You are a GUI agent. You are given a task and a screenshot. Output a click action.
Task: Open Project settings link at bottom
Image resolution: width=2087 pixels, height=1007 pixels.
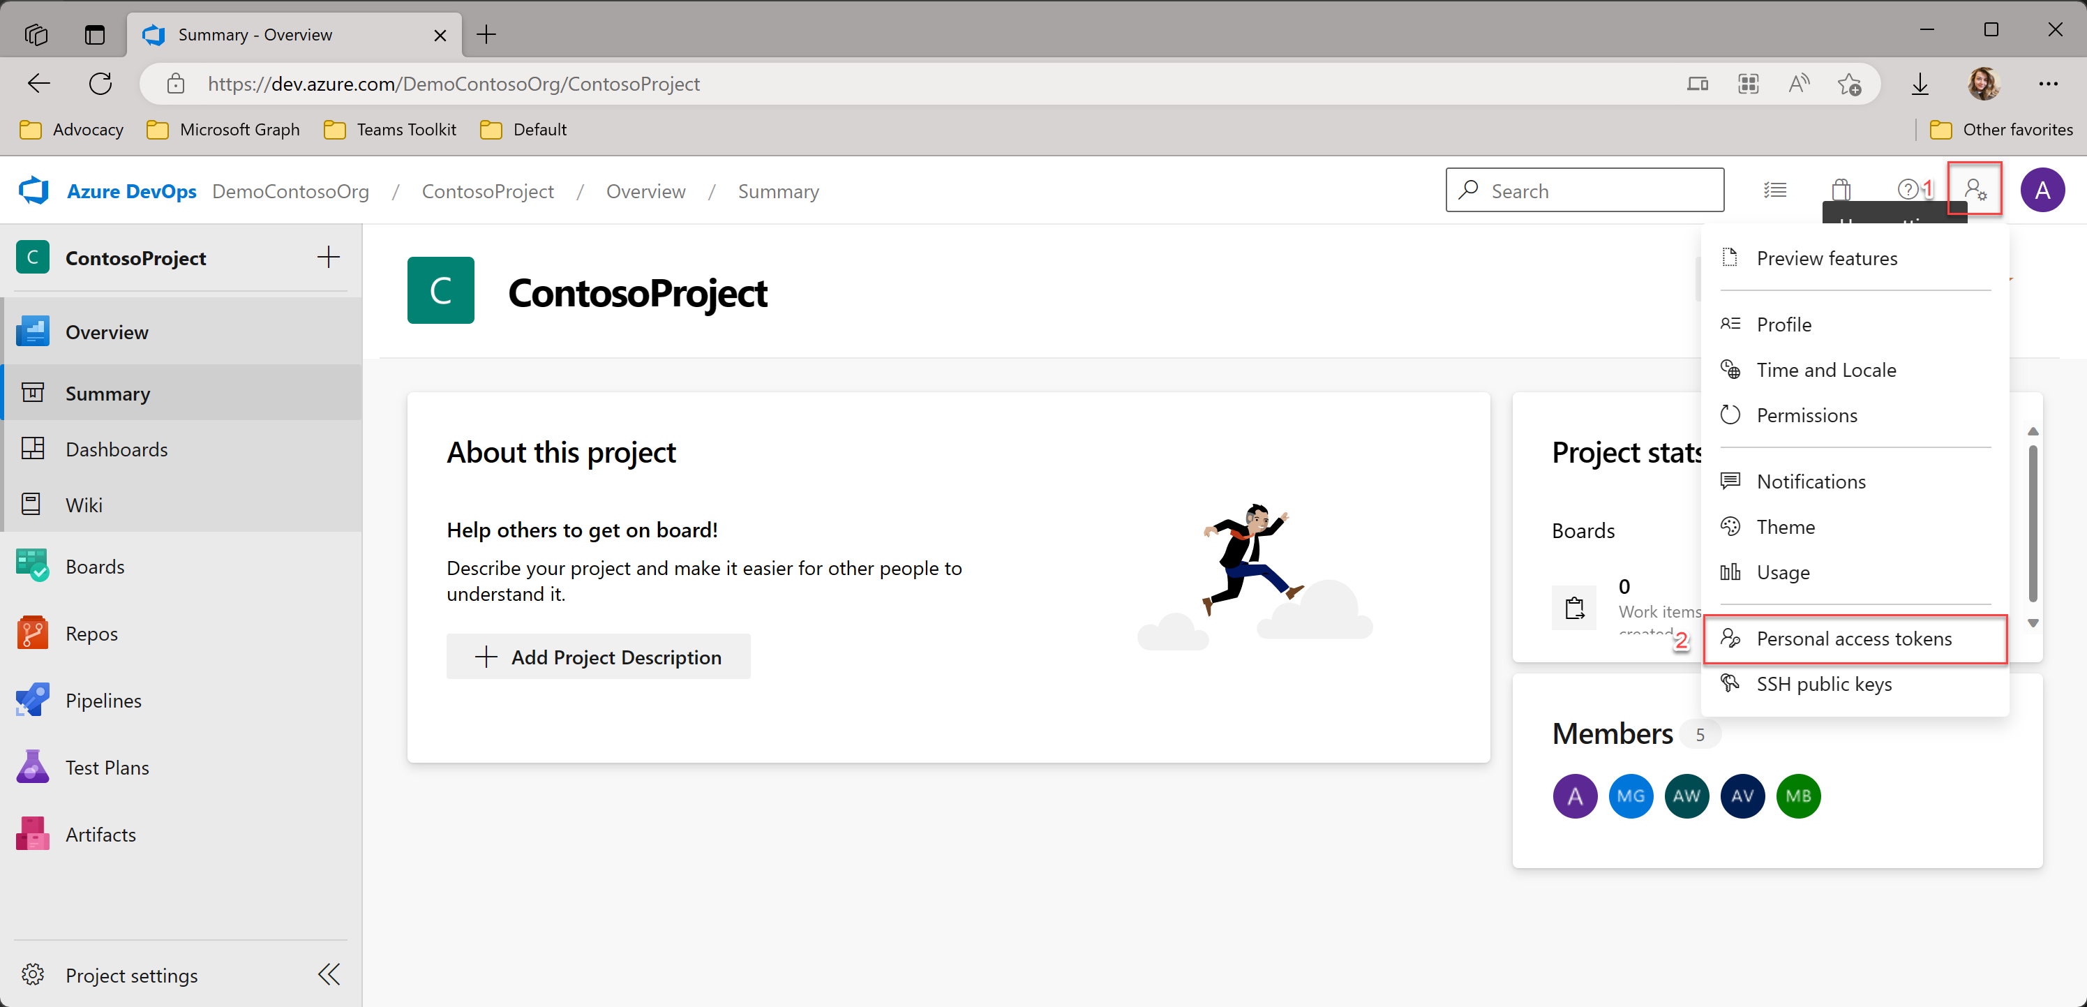click(x=130, y=976)
